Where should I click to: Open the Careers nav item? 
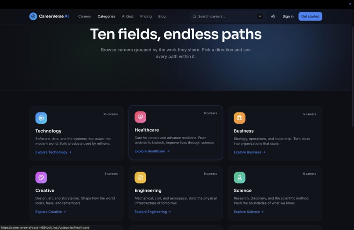coord(84,17)
